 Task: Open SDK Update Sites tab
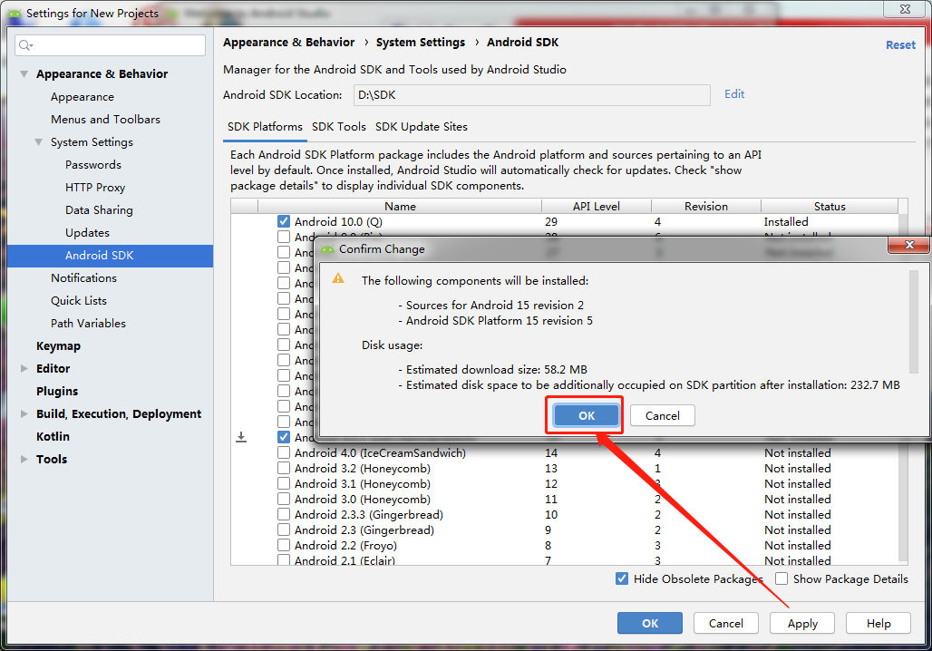pos(422,127)
